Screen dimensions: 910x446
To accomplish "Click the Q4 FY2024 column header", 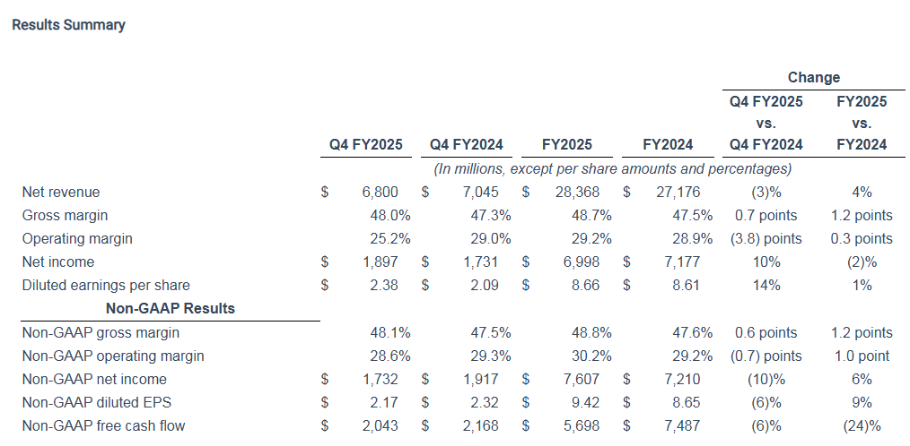I will (466, 144).
